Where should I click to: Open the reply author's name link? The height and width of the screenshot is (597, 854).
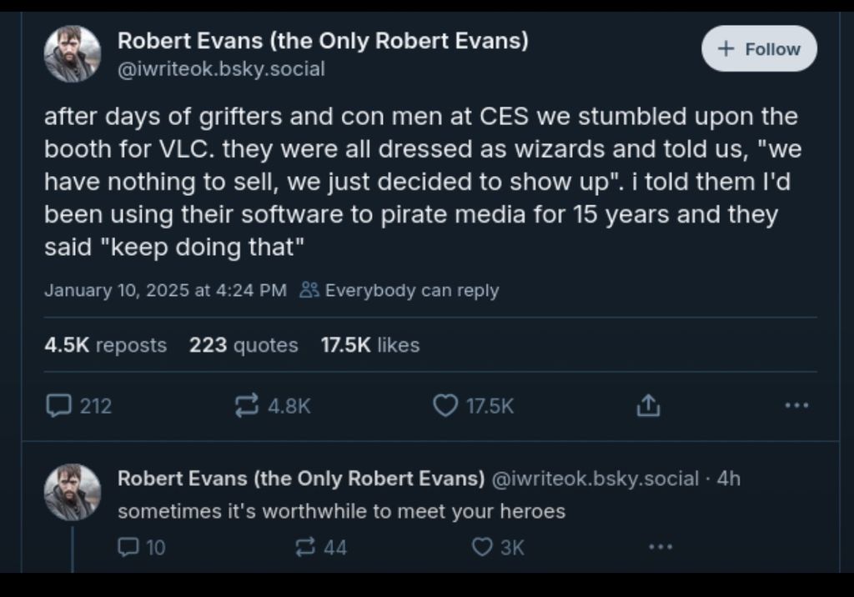click(300, 479)
